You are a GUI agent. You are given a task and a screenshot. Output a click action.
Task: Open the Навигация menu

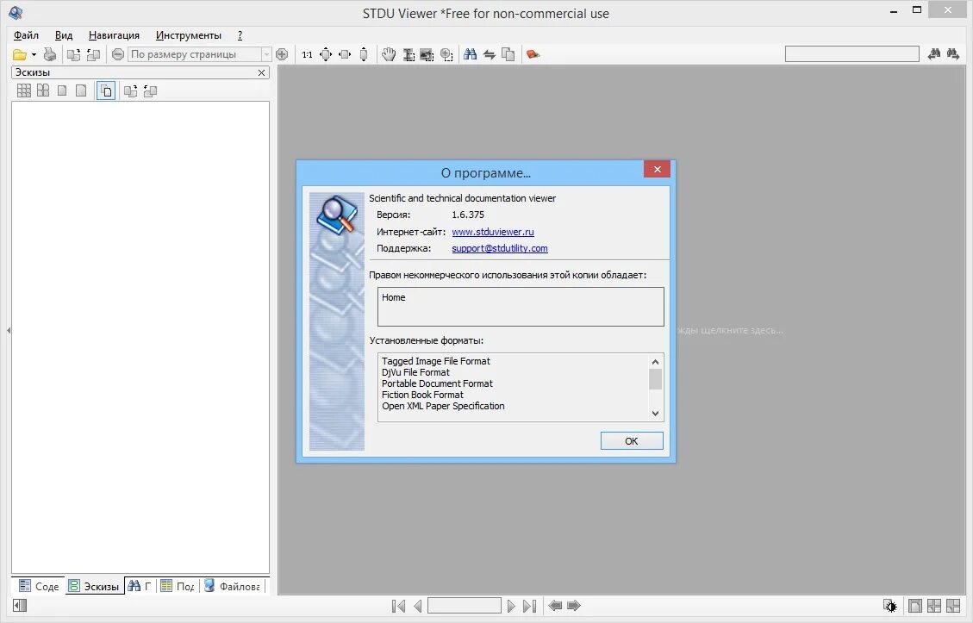[x=114, y=35]
